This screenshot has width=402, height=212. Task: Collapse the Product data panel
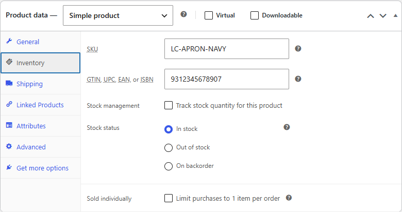(395, 15)
